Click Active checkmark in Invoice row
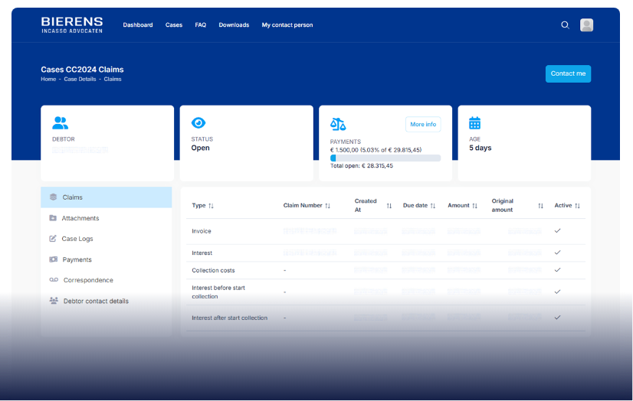633x401 pixels. click(x=557, y=231)
